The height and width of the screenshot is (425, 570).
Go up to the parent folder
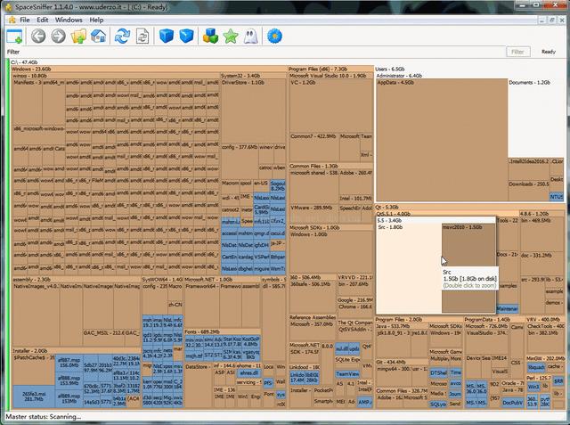tap(78, 37)
